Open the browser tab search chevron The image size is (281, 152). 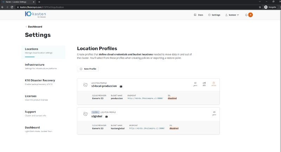click(x=260, y=2)
